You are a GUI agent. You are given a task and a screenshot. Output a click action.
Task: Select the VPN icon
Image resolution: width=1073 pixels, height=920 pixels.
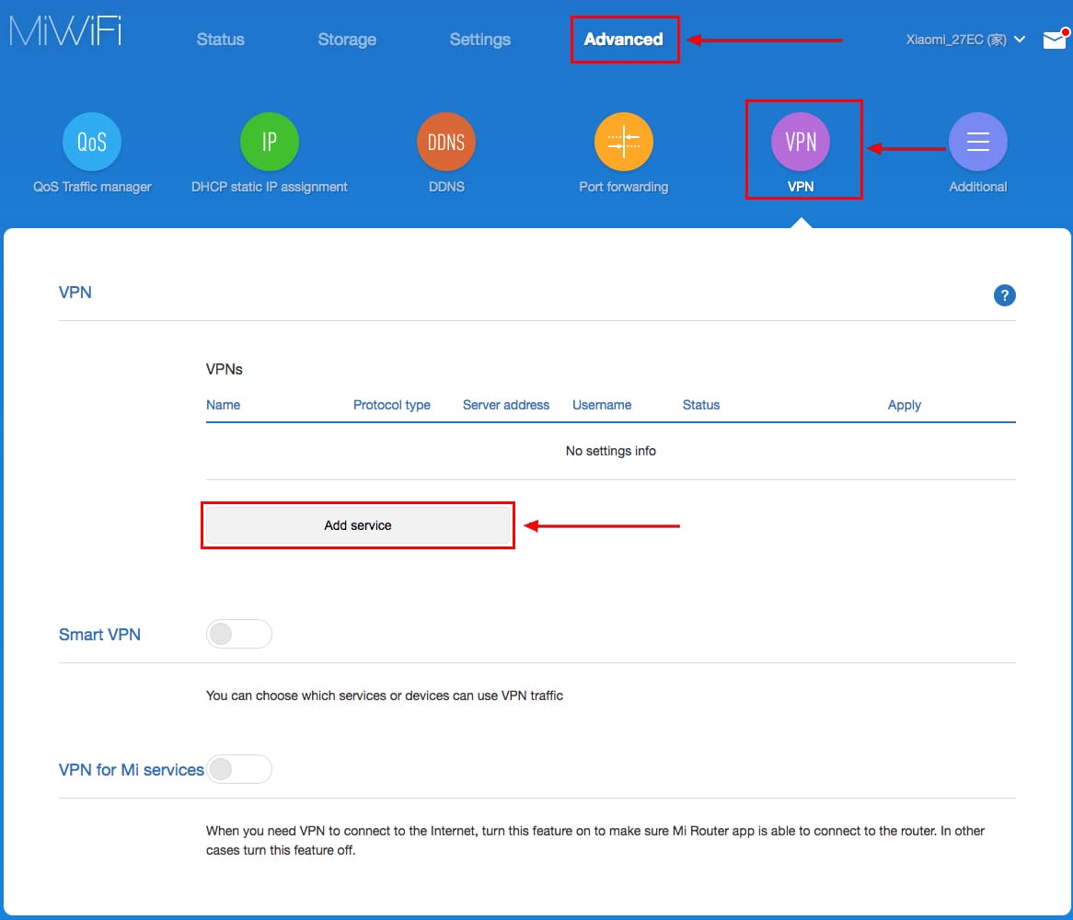[x=802, y=142]
